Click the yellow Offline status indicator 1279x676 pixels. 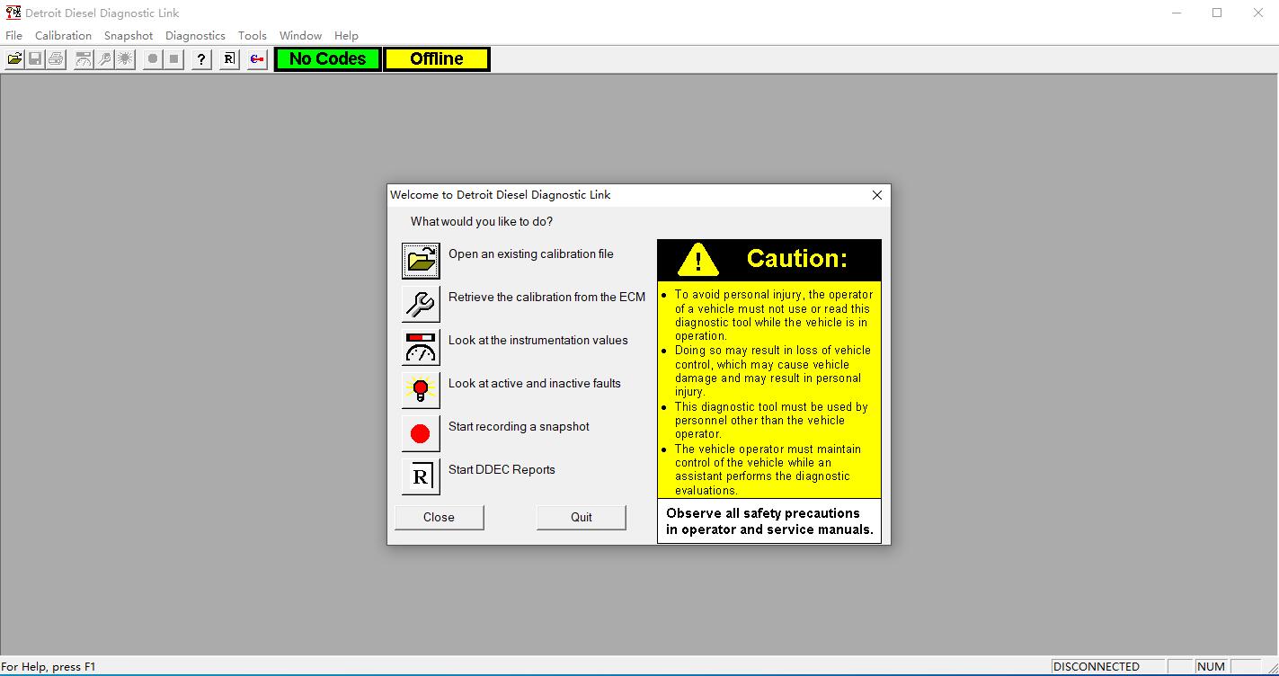pyautogui.click(x=437, y=59)
